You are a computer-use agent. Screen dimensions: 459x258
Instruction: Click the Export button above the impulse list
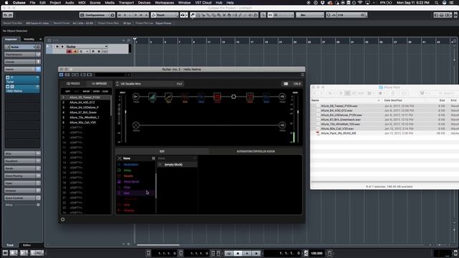tap(96, 91)
